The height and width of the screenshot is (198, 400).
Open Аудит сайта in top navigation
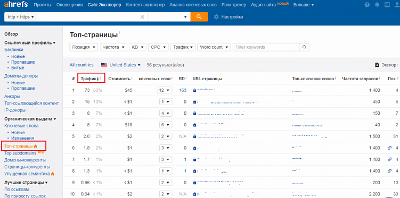click(263, 5)
